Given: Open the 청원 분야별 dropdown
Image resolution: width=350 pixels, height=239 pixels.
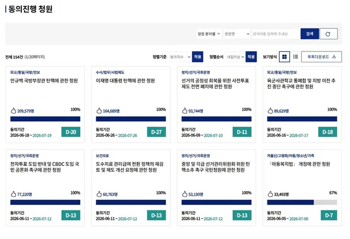Looking at the screenshot, I should 209,34.
